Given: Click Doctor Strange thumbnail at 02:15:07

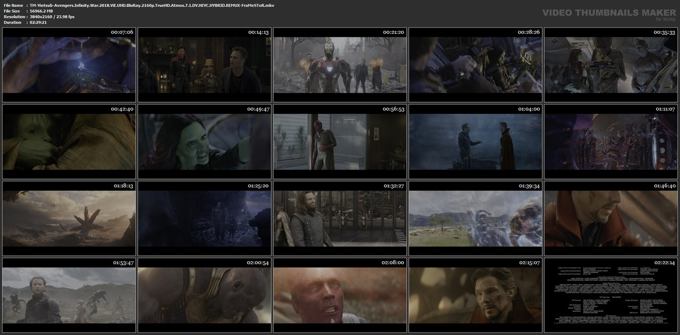Looking at the screenshot, I should [475, 295].
